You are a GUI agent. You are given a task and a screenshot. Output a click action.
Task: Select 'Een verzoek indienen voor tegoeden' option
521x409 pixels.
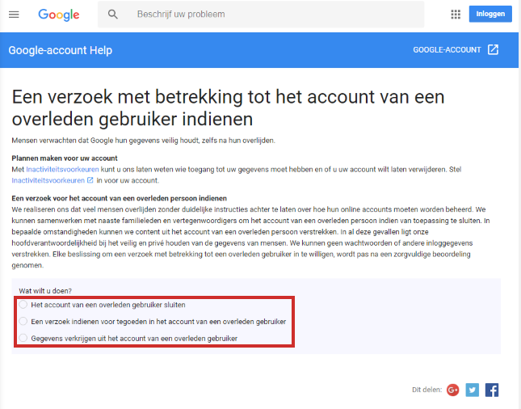(x=23, y=321)
